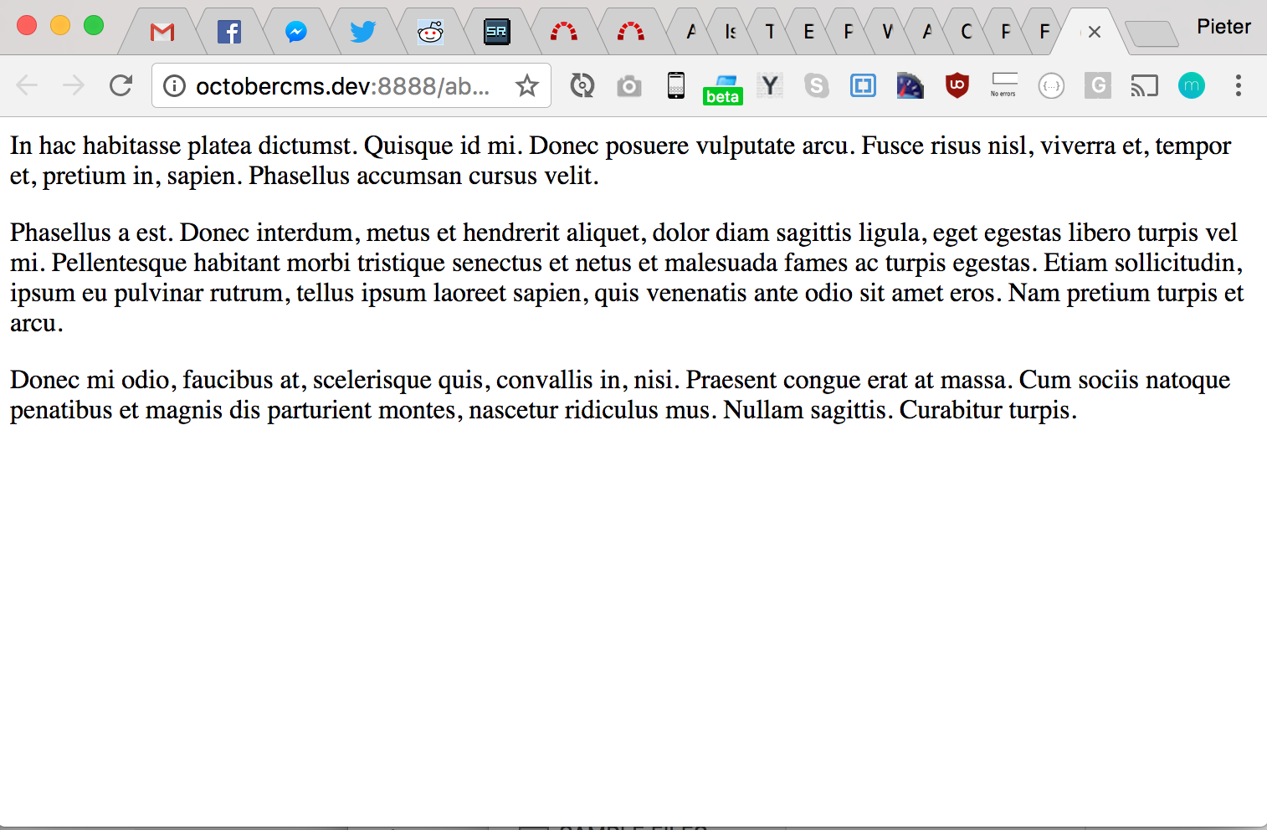1267x830 pixels.
Task: Open a new tab
Action: 1152,34
